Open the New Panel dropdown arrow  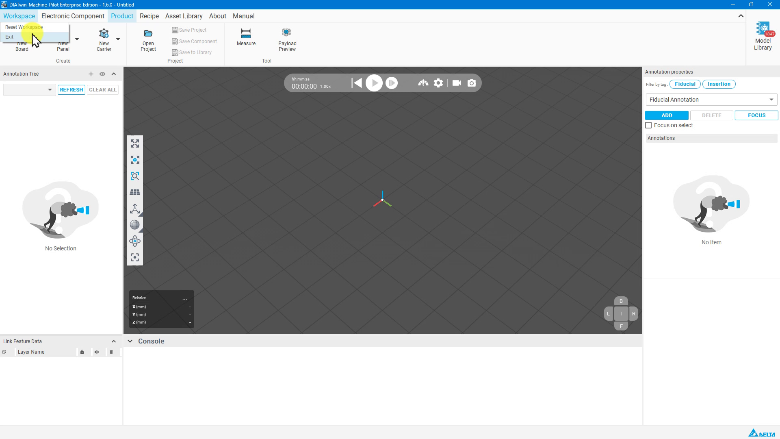click(x=77, y=39)
